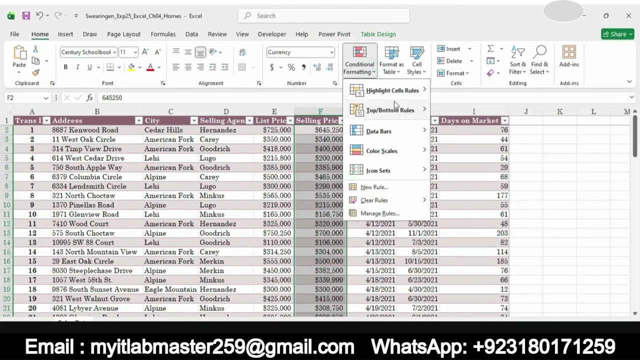Switch to the Page Layout tab
The height and width of the screenshot is (360, 640).
point(123,34)
